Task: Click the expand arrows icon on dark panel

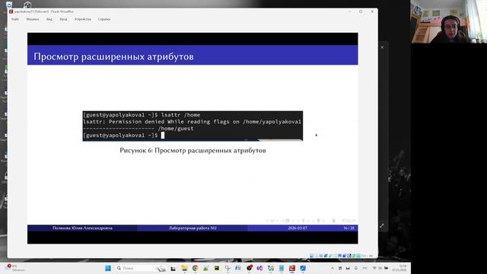Action: tap(382, 225)
